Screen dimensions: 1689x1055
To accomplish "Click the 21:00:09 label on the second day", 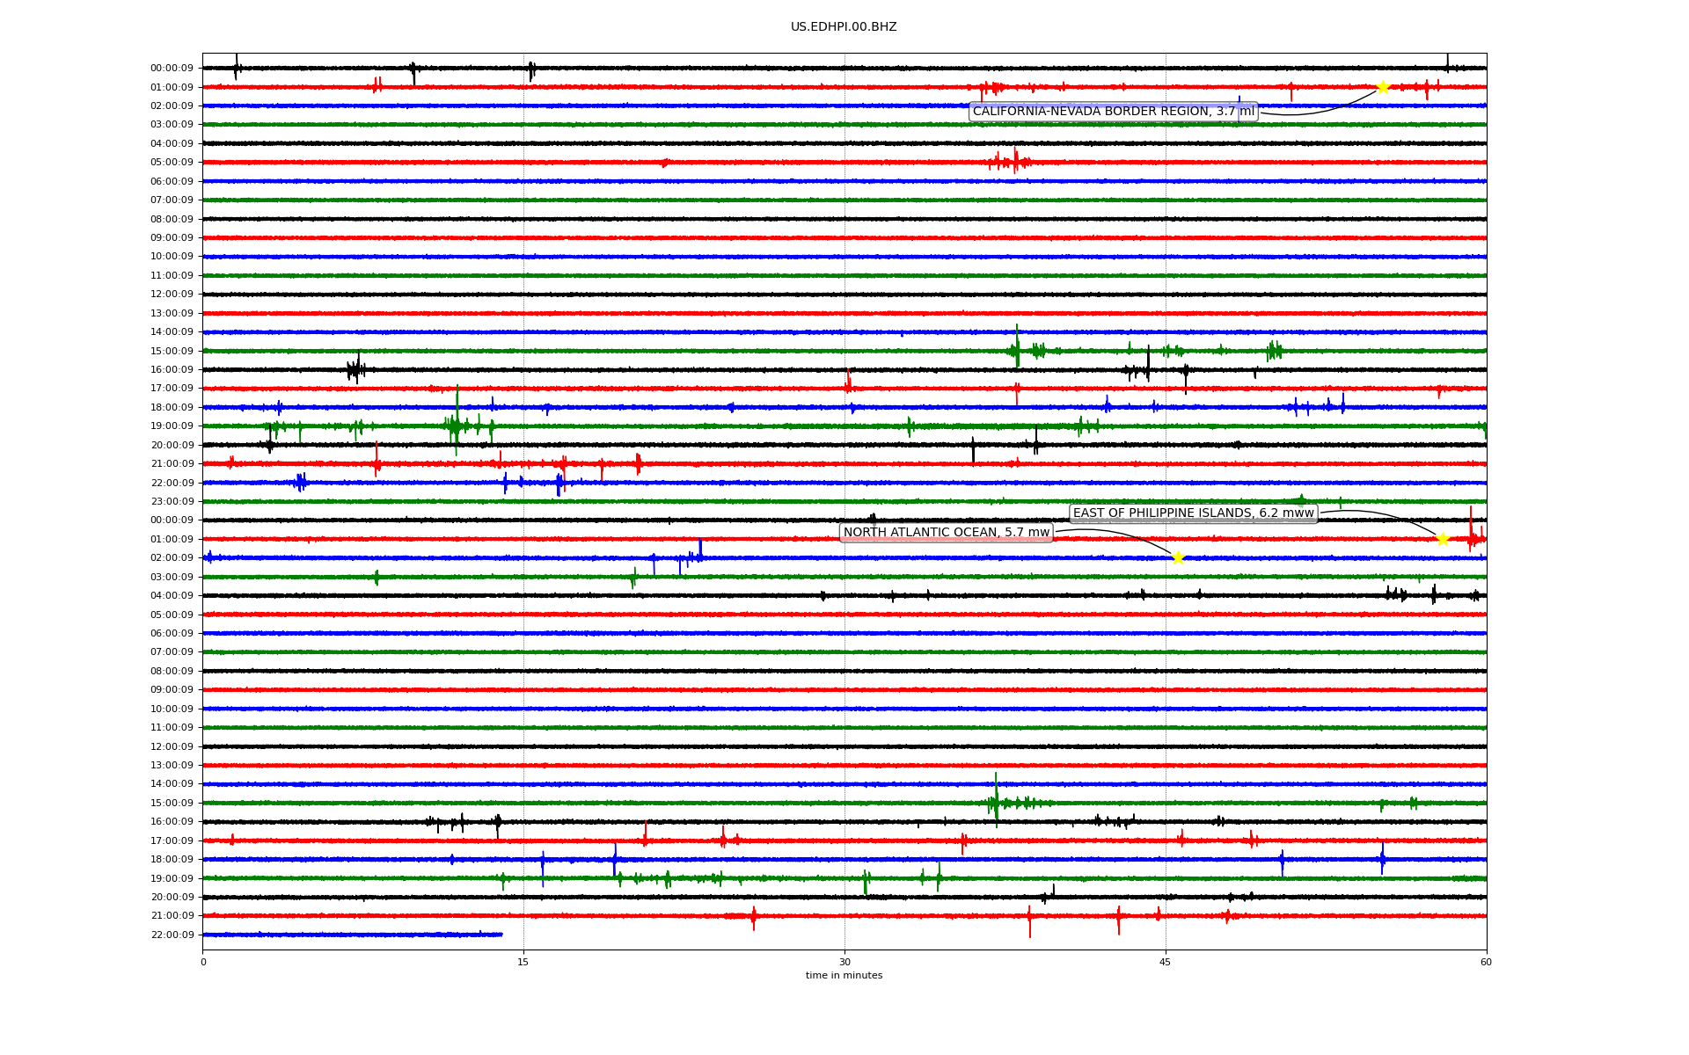I will [172, 916].
